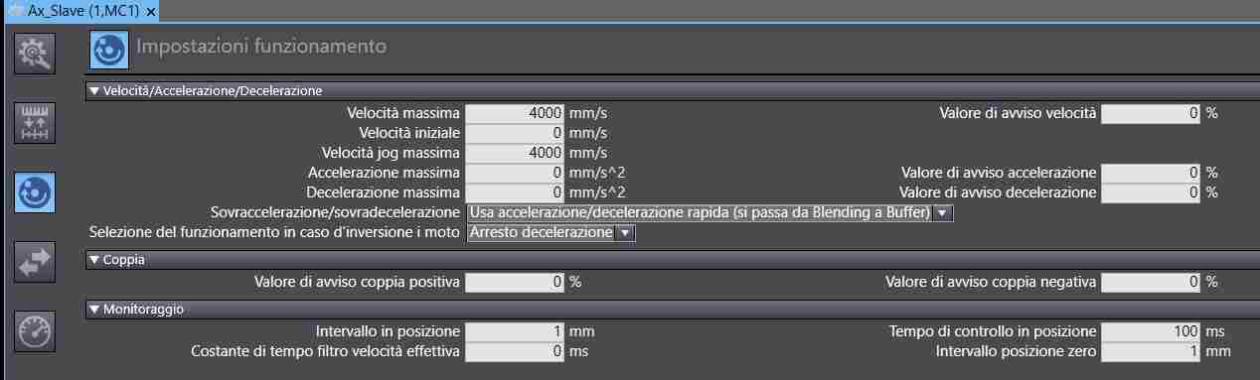The width and height of the screenshot is (1260, 380).
Task: Open limit settings gauge icon
Action: 35,330
